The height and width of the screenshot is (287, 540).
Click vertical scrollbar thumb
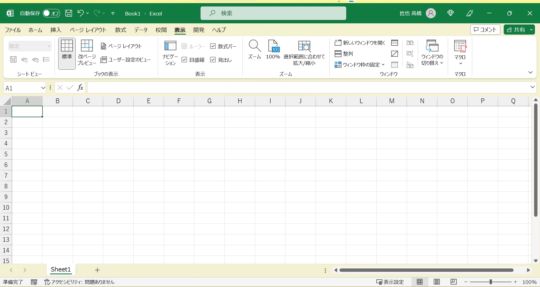(536, 160)
